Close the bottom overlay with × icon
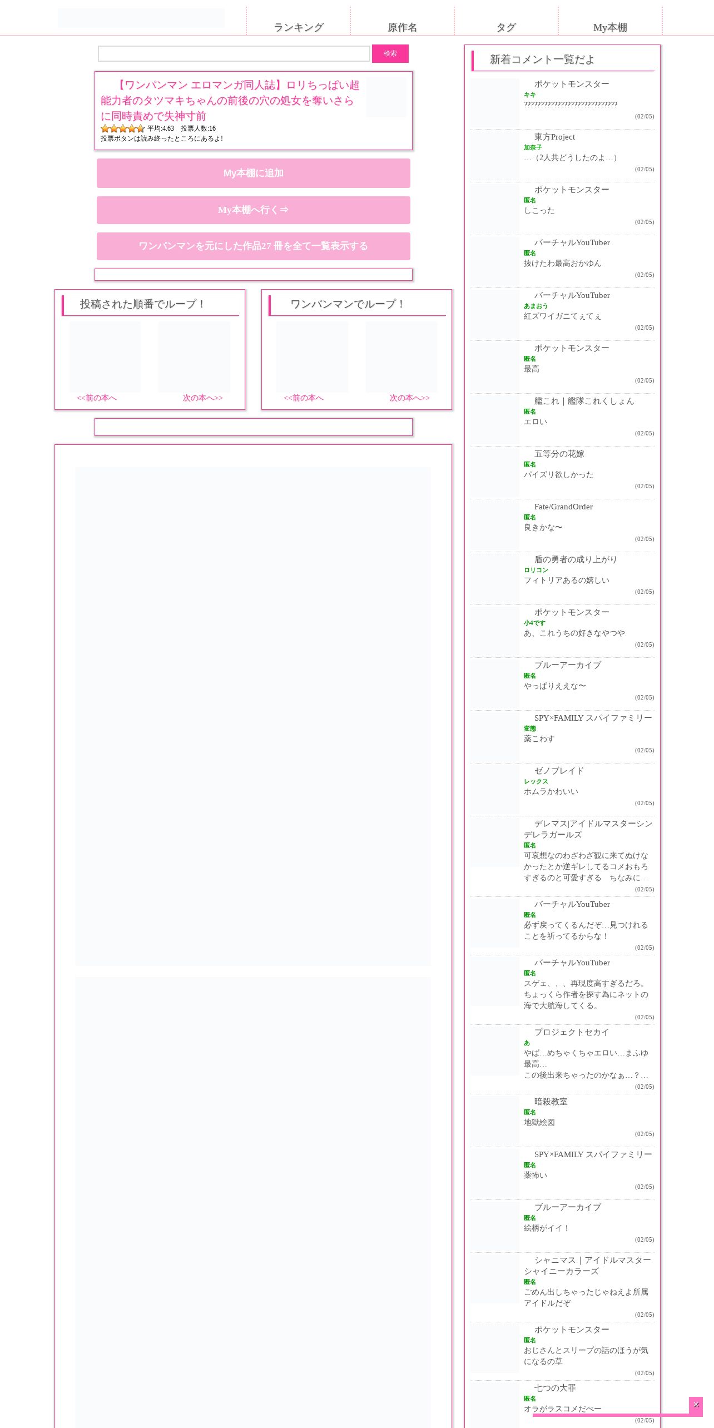Screen dimensions: 714x1428 (696, 1405)
